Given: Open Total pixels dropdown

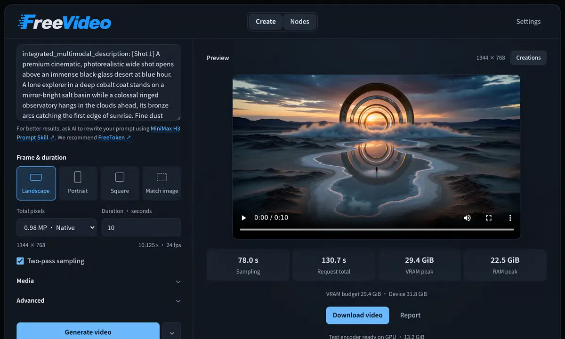Looking at the screenshot, I should point(56,227).
